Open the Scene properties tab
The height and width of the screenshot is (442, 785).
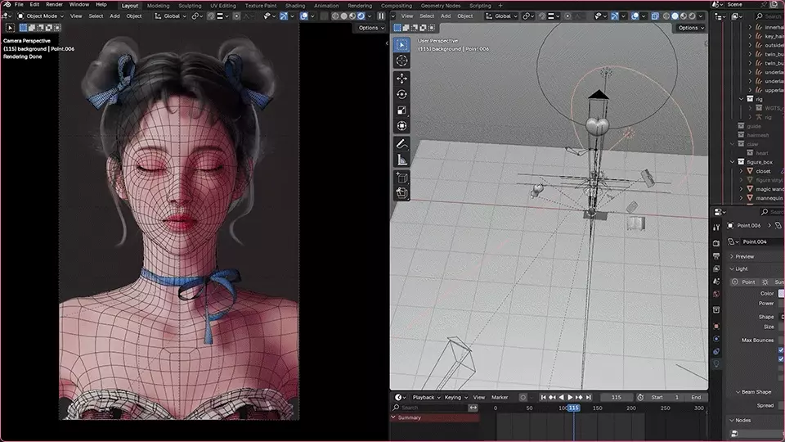point(716,282)
